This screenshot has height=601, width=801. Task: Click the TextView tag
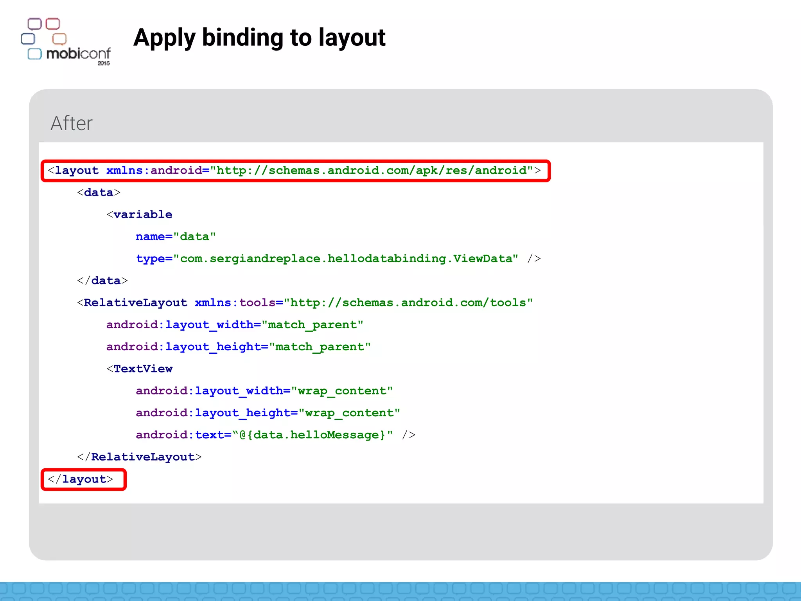(139, 369)
